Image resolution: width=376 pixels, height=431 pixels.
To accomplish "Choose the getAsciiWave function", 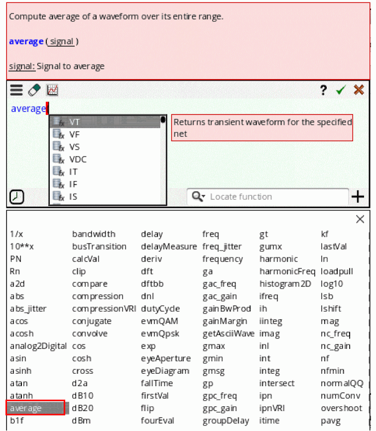I will 228,333.
